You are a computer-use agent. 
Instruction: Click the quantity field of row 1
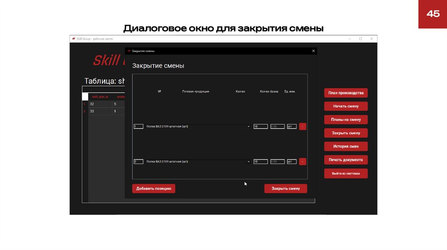click(x=261, y=126)
